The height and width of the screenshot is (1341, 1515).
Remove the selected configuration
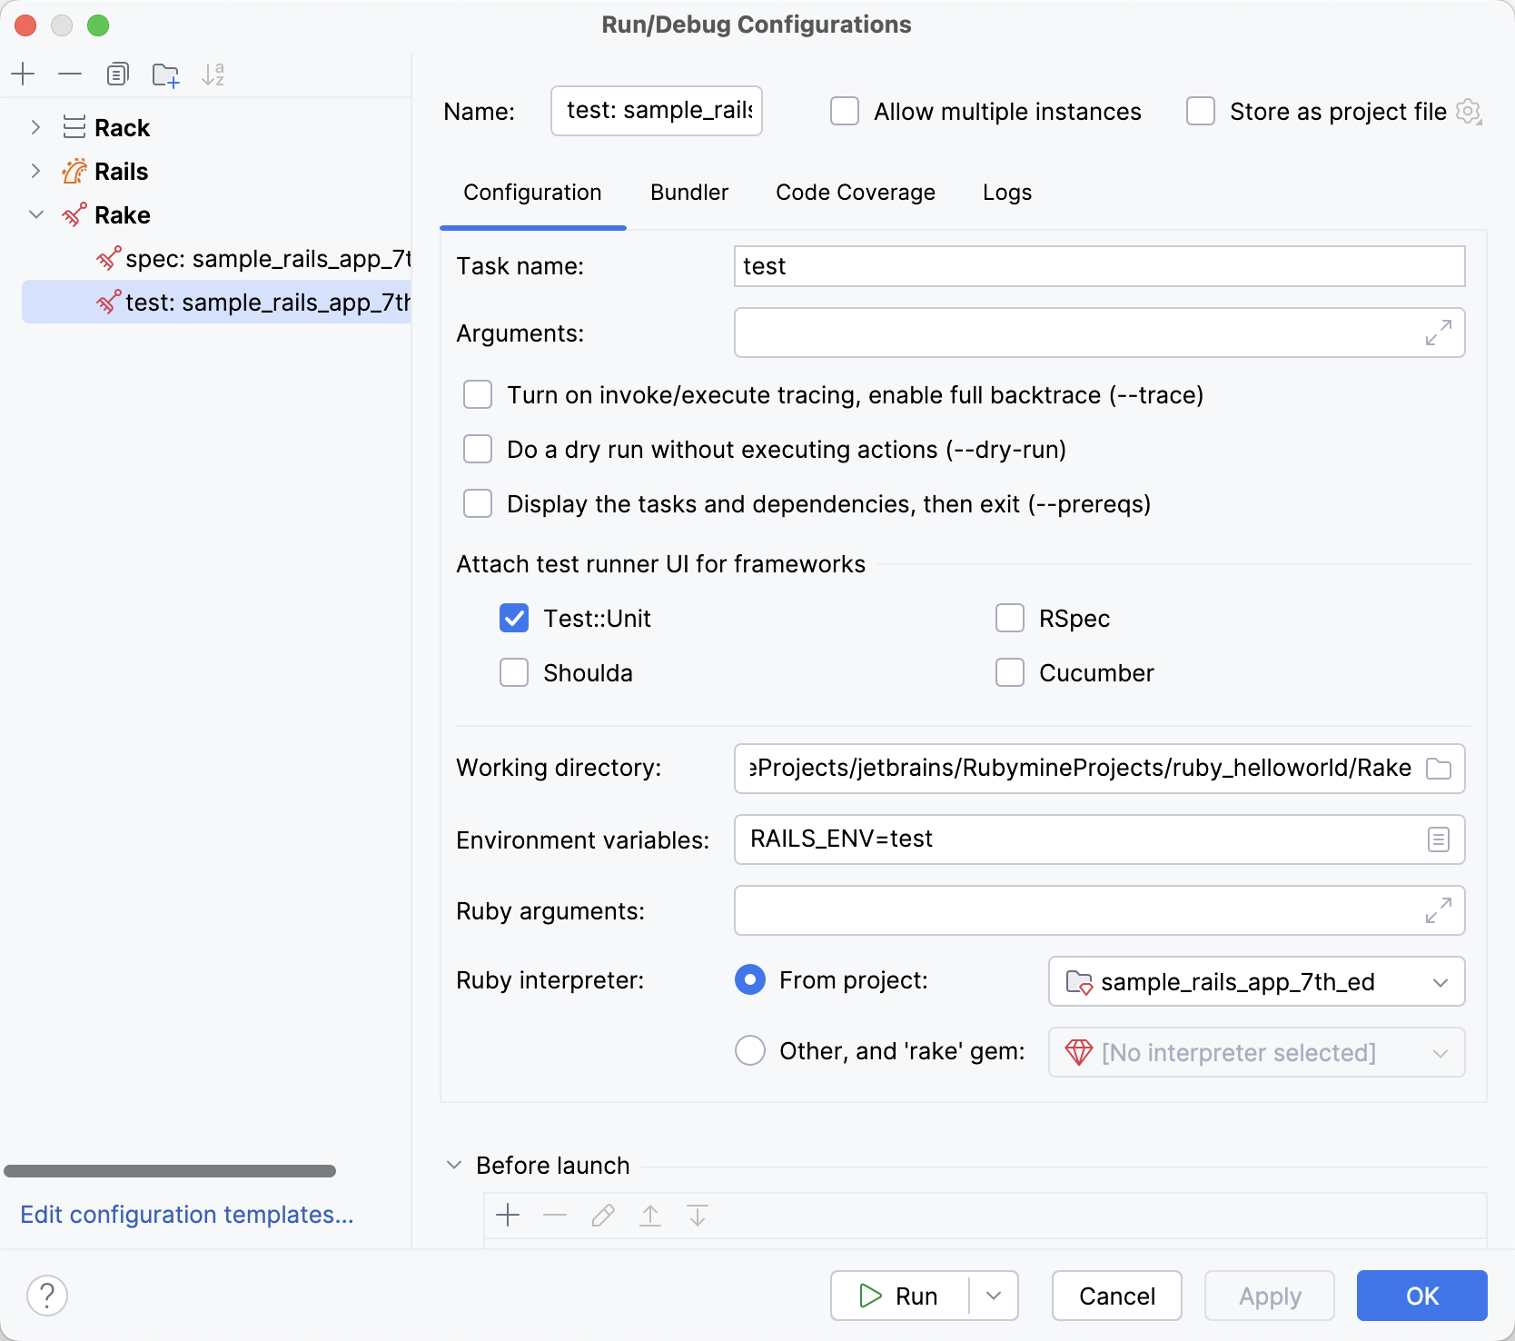pyautogui.click(x=70, y=74)
